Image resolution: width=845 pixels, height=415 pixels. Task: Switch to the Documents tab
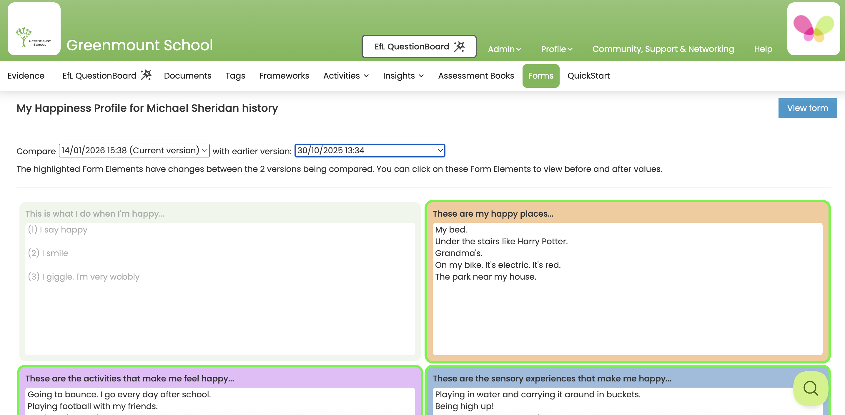click(x=187, y=76)
